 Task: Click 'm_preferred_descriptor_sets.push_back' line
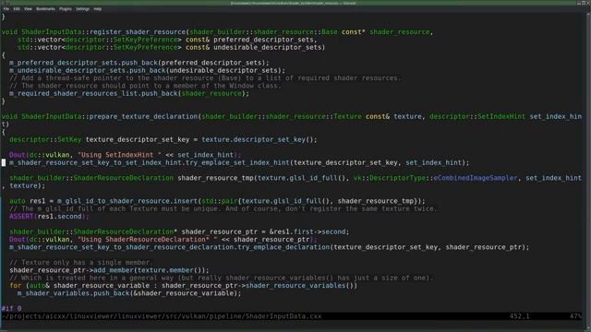tap(139, 63)
